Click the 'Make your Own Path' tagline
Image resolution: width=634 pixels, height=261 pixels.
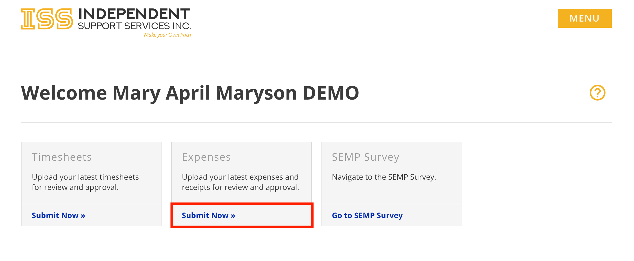[167, 35]
